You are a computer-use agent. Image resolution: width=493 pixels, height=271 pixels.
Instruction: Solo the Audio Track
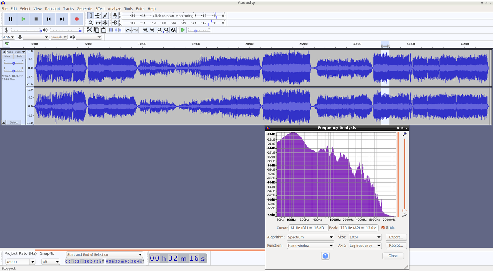pos(19,56)
